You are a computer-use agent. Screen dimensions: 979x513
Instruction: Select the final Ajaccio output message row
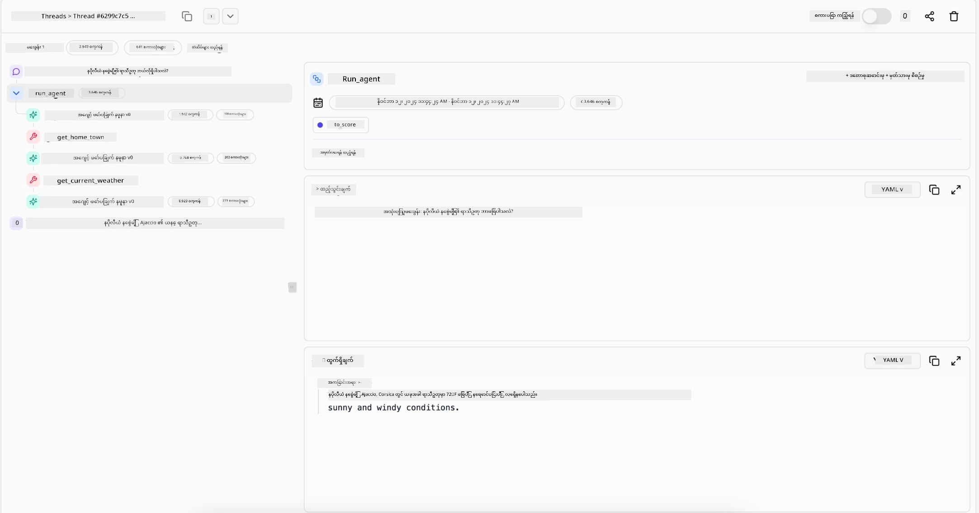click(x=153, y=223)
